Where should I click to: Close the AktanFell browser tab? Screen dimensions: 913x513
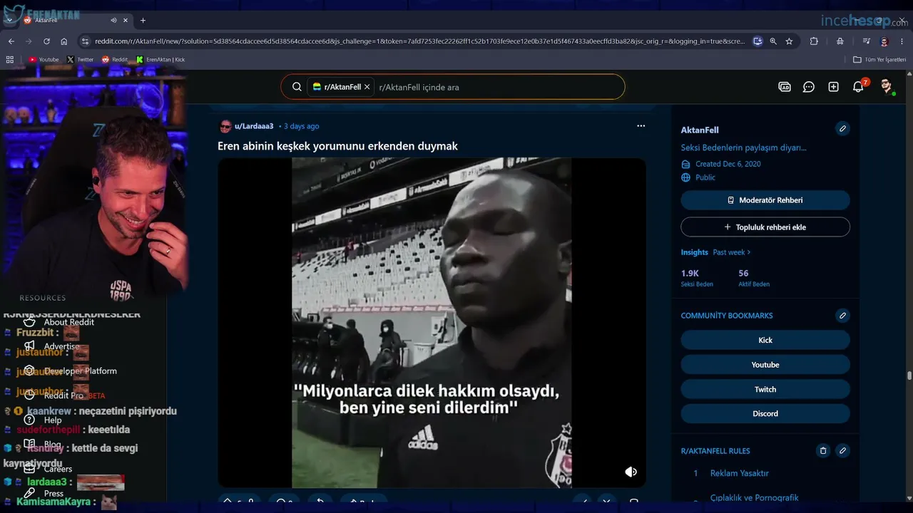tap(124, 20)
